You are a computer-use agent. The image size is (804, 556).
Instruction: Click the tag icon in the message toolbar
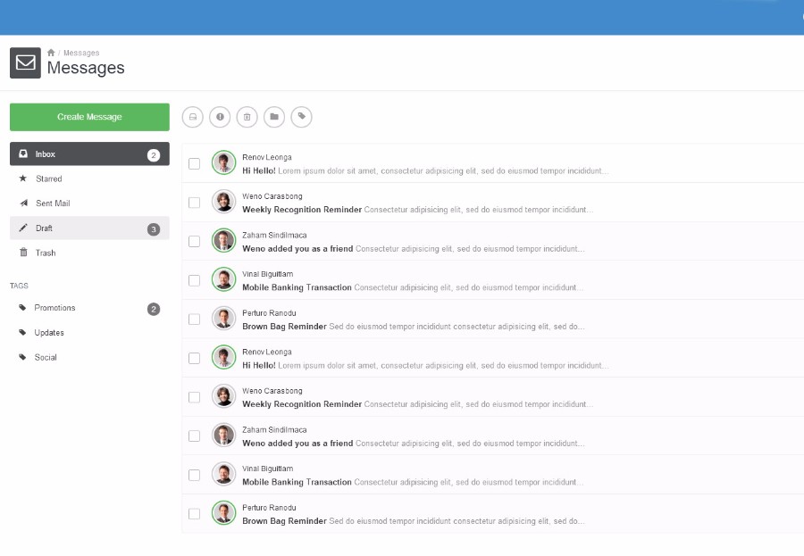(x=302, y=117)
